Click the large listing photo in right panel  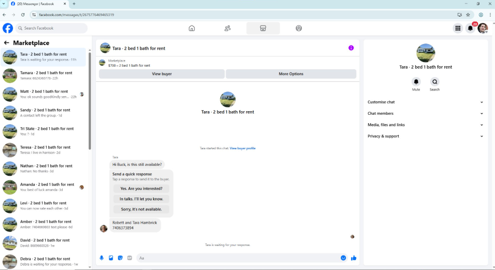click(x=426, y=53)
